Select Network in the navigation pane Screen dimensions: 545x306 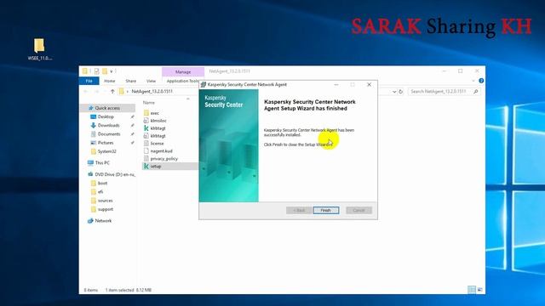click(103, 221)
